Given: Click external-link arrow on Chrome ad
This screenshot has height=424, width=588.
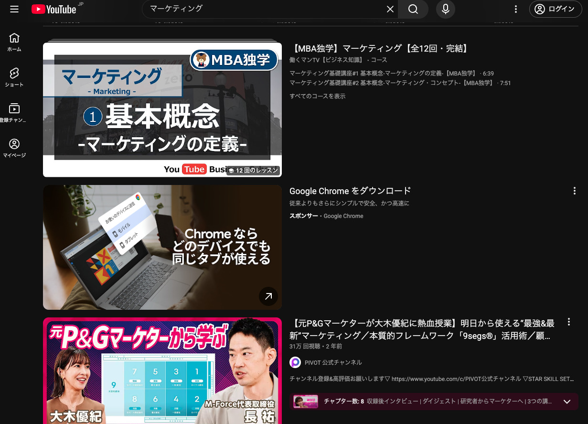Looking at the screenshot, I should point(268,296).
